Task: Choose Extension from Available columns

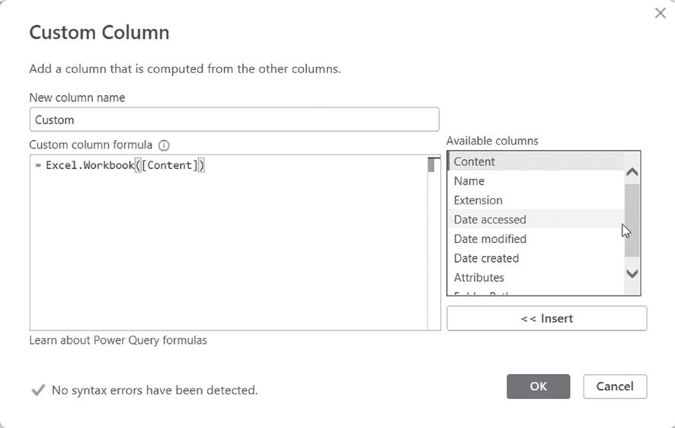Action: 478,200
